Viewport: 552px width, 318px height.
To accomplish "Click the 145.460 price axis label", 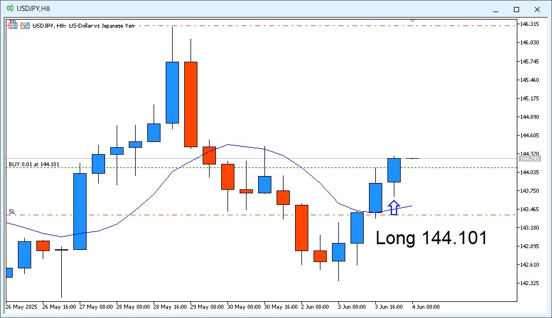I will 529,80.
